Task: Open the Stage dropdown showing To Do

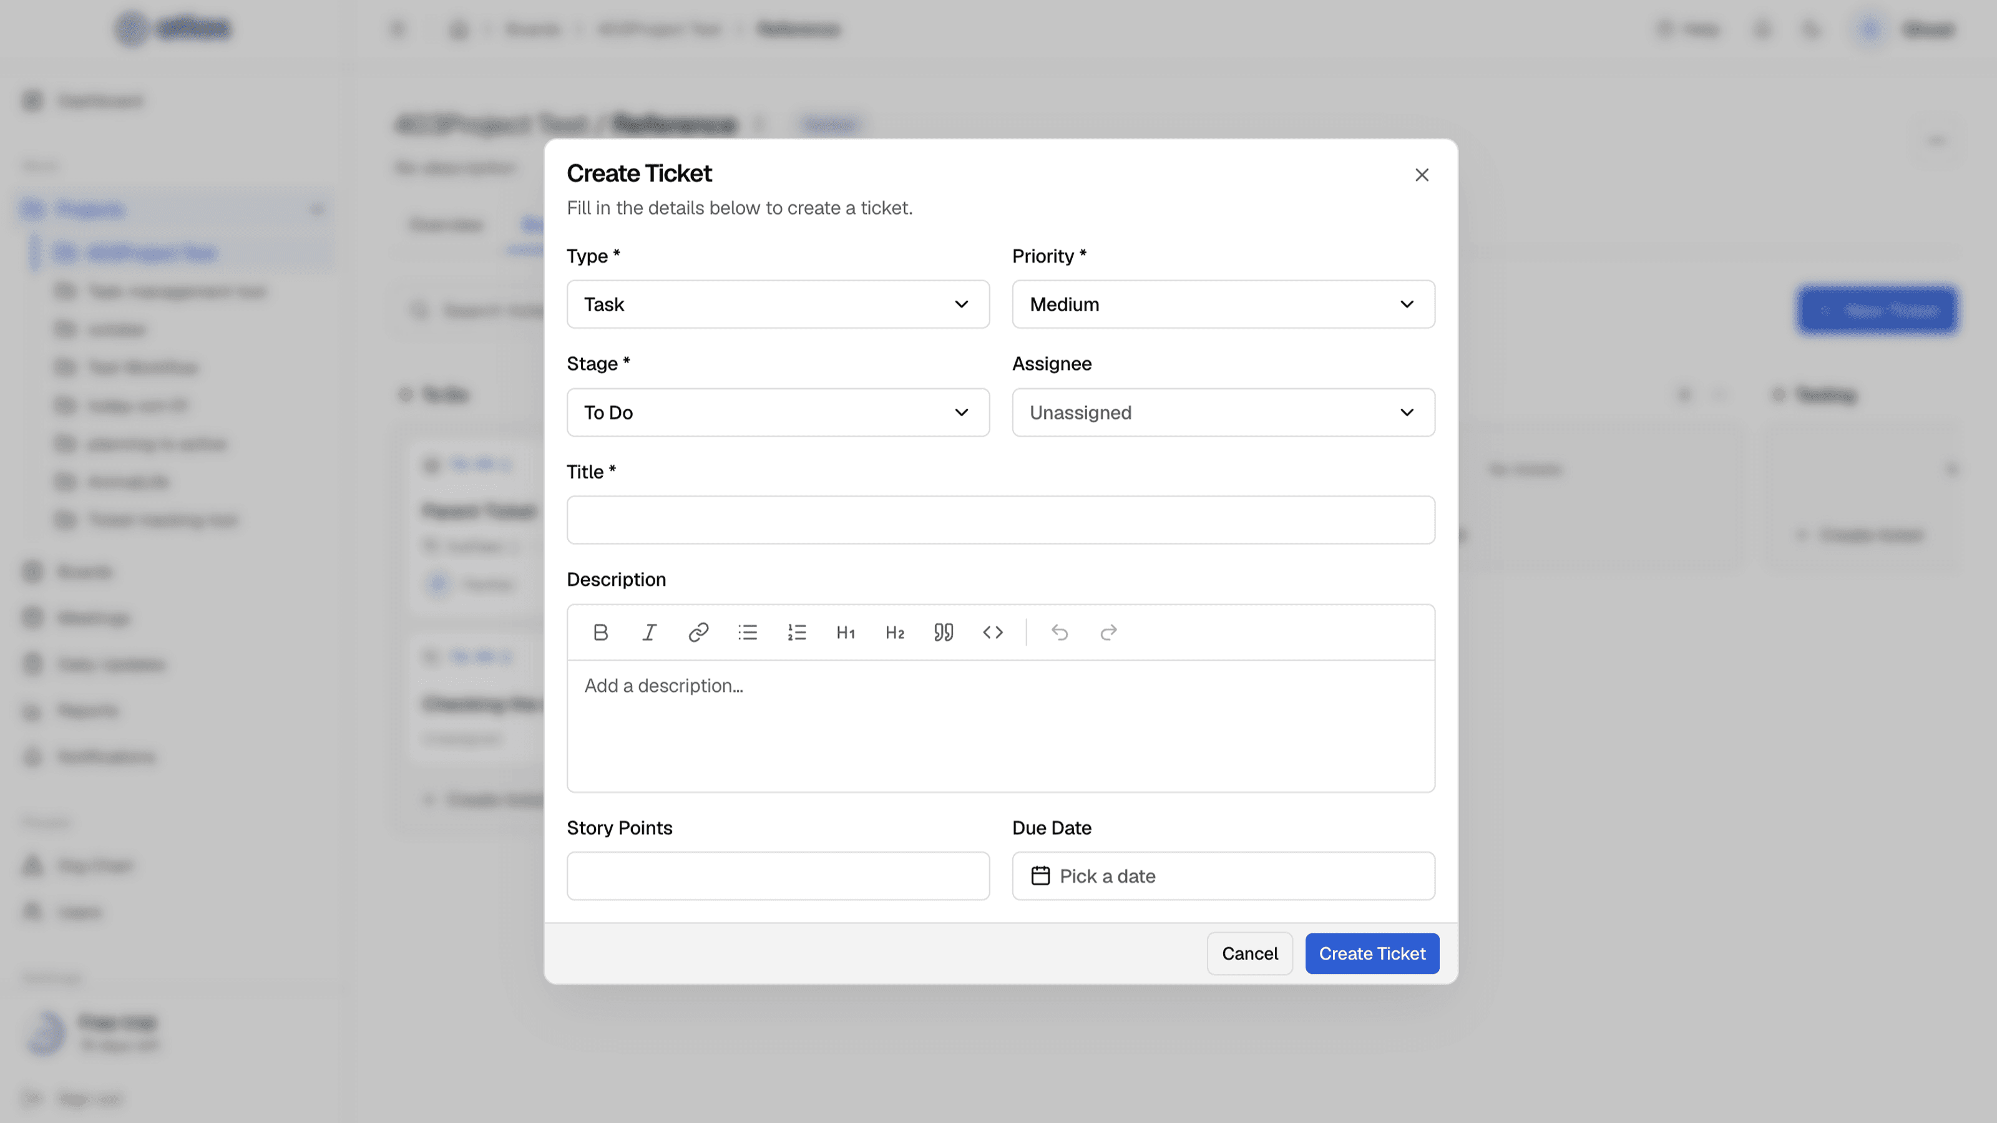Action: point(778,412)
